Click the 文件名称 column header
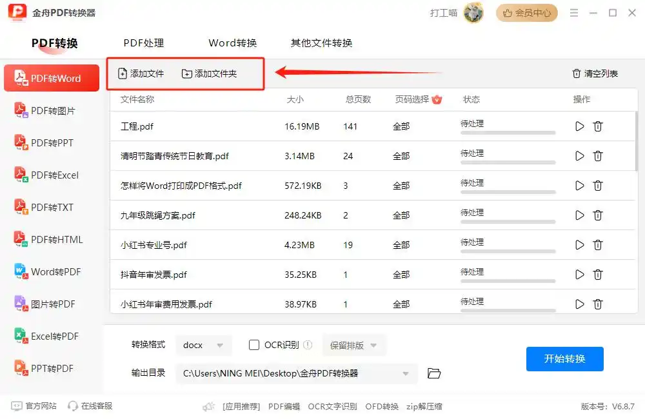Viewport: 645px width, 419px height. (x=137, y=99)
